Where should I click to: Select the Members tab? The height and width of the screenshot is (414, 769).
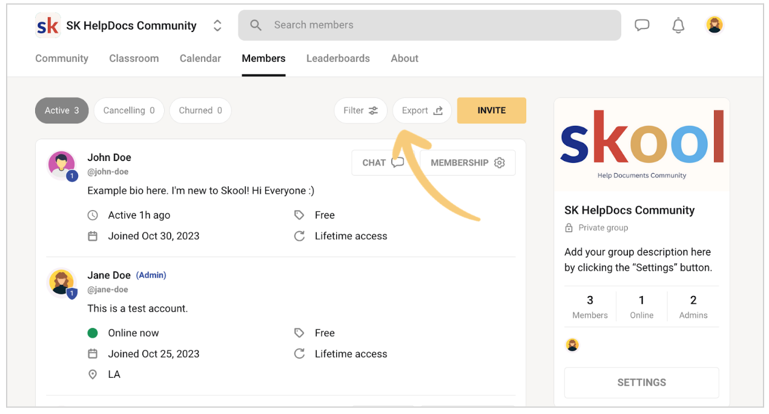click(263, 58)
